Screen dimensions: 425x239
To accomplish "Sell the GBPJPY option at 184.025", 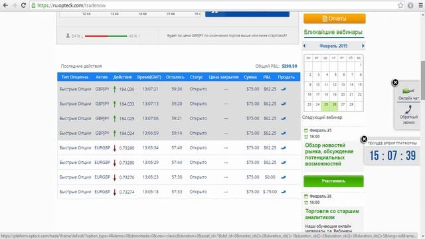I will (x=284, y=118).
